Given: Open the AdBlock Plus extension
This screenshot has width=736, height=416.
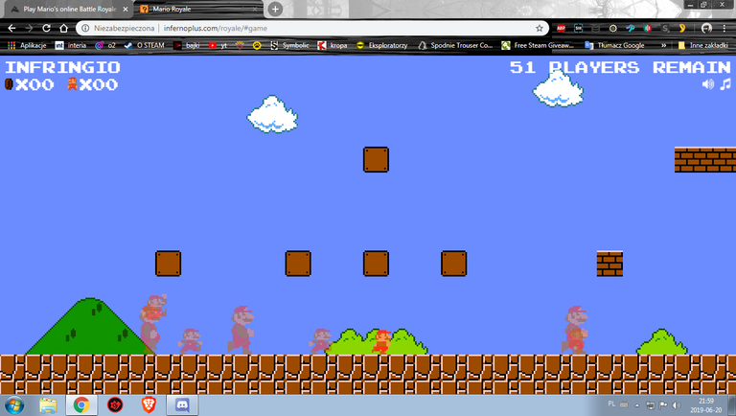Looking at the screenshot, I should pyautogui.click(x=561, y=28).
